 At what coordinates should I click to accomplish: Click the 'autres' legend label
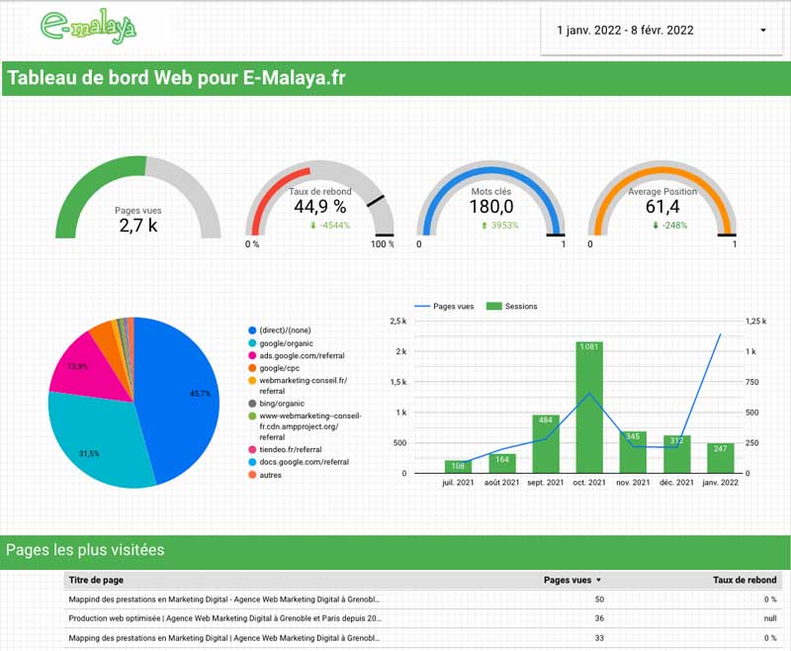point(270,475)
